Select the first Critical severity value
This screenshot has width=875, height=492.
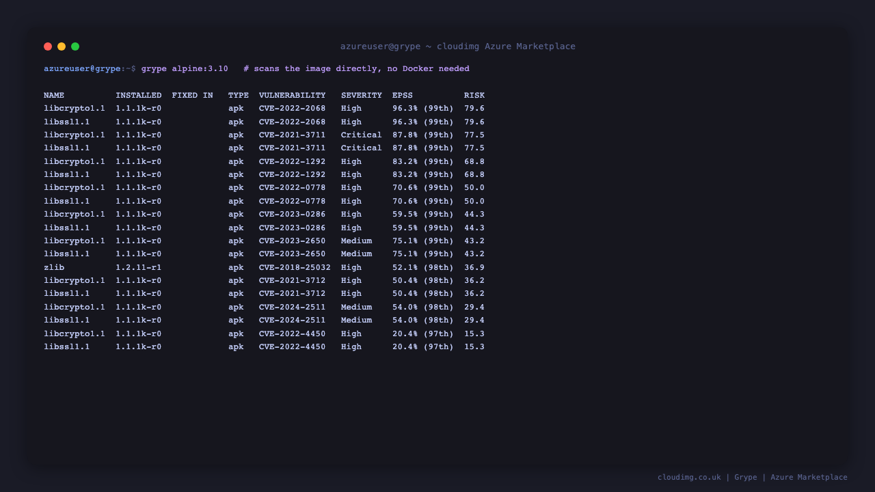(x=362, y=135)
